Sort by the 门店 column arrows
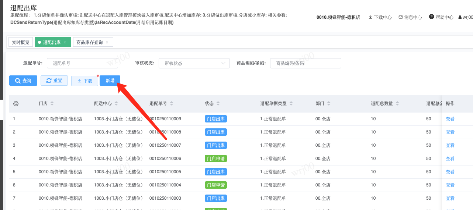 52,104
